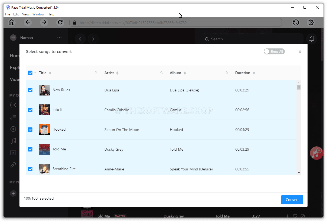Open the File menu
327x221 pixels.
(8, 14)
